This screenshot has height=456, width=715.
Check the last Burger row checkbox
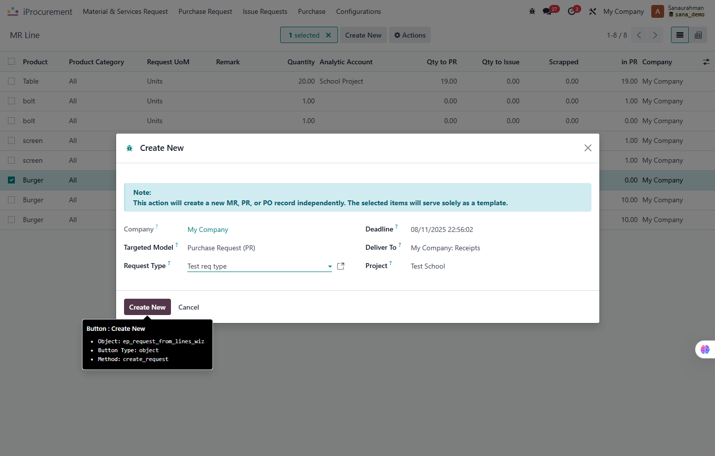[11, 220]
